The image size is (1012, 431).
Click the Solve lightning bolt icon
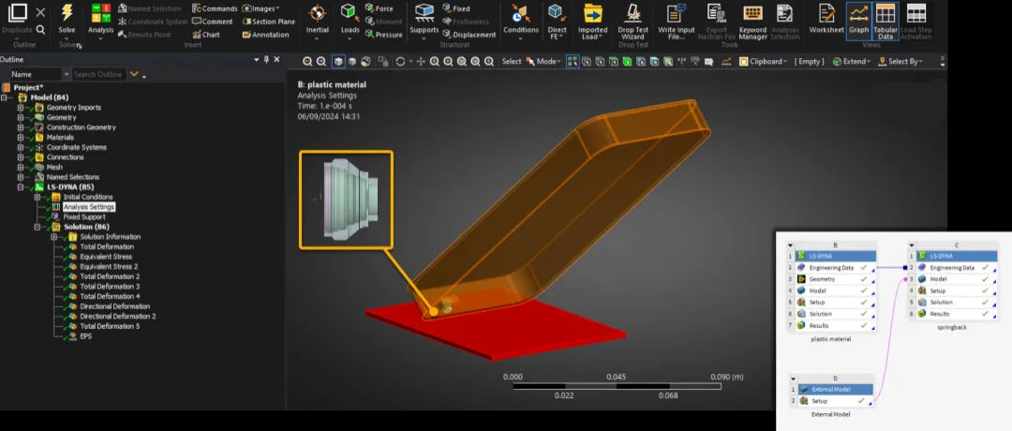point(67,12)
